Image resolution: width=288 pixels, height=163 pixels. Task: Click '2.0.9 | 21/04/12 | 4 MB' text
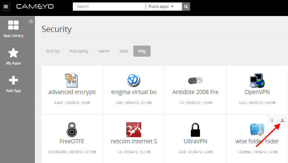195,152
